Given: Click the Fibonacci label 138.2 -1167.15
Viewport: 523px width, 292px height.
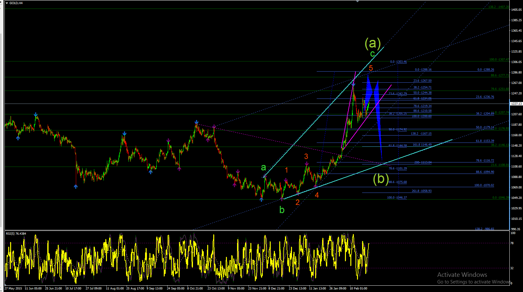Looking at the screenshot, I should click(x=421, y=134).
